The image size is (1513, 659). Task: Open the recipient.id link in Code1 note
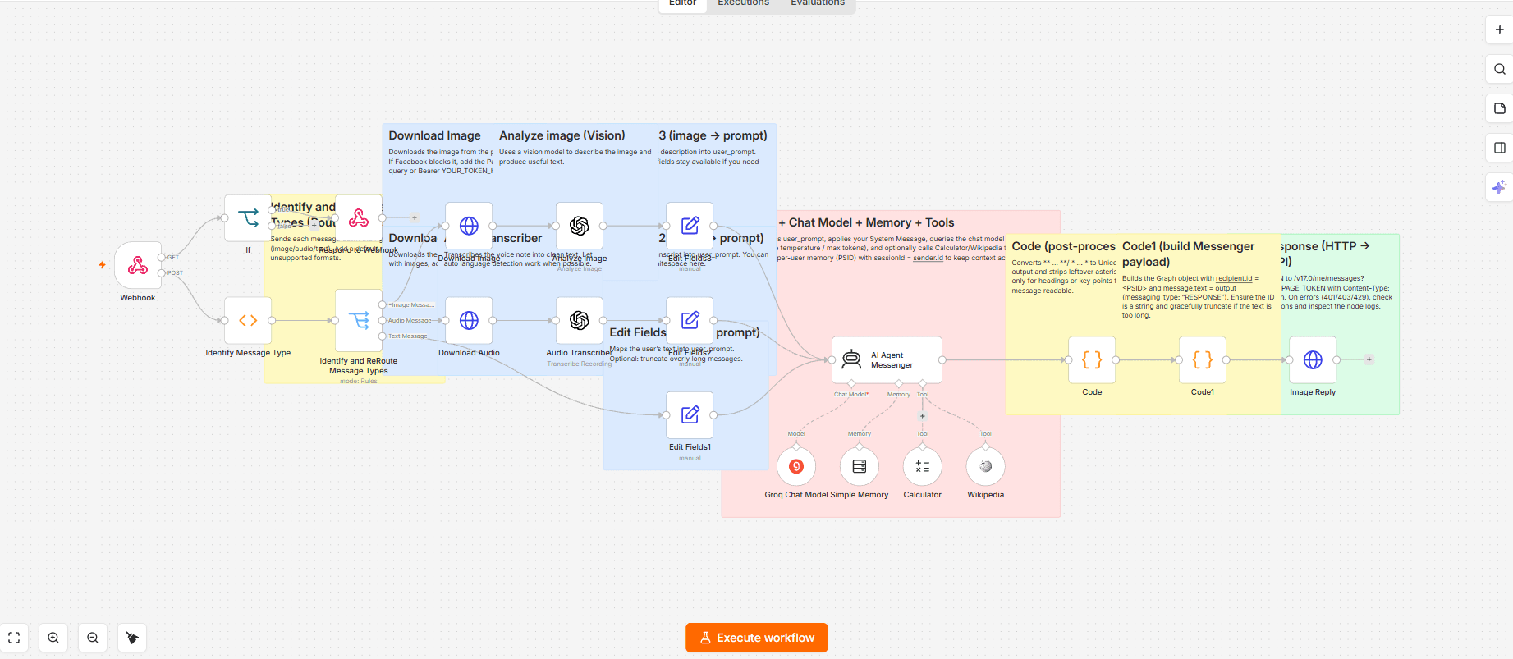(1234, 278)
